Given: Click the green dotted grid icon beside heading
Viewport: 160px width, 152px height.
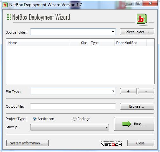Looking at the screenshot, I should 9,17.
